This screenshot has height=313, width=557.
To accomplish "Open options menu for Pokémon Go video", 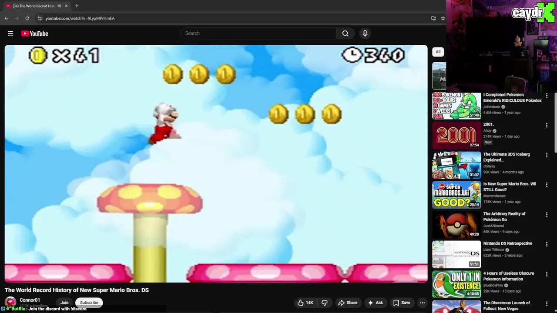I will pos(547,215).
